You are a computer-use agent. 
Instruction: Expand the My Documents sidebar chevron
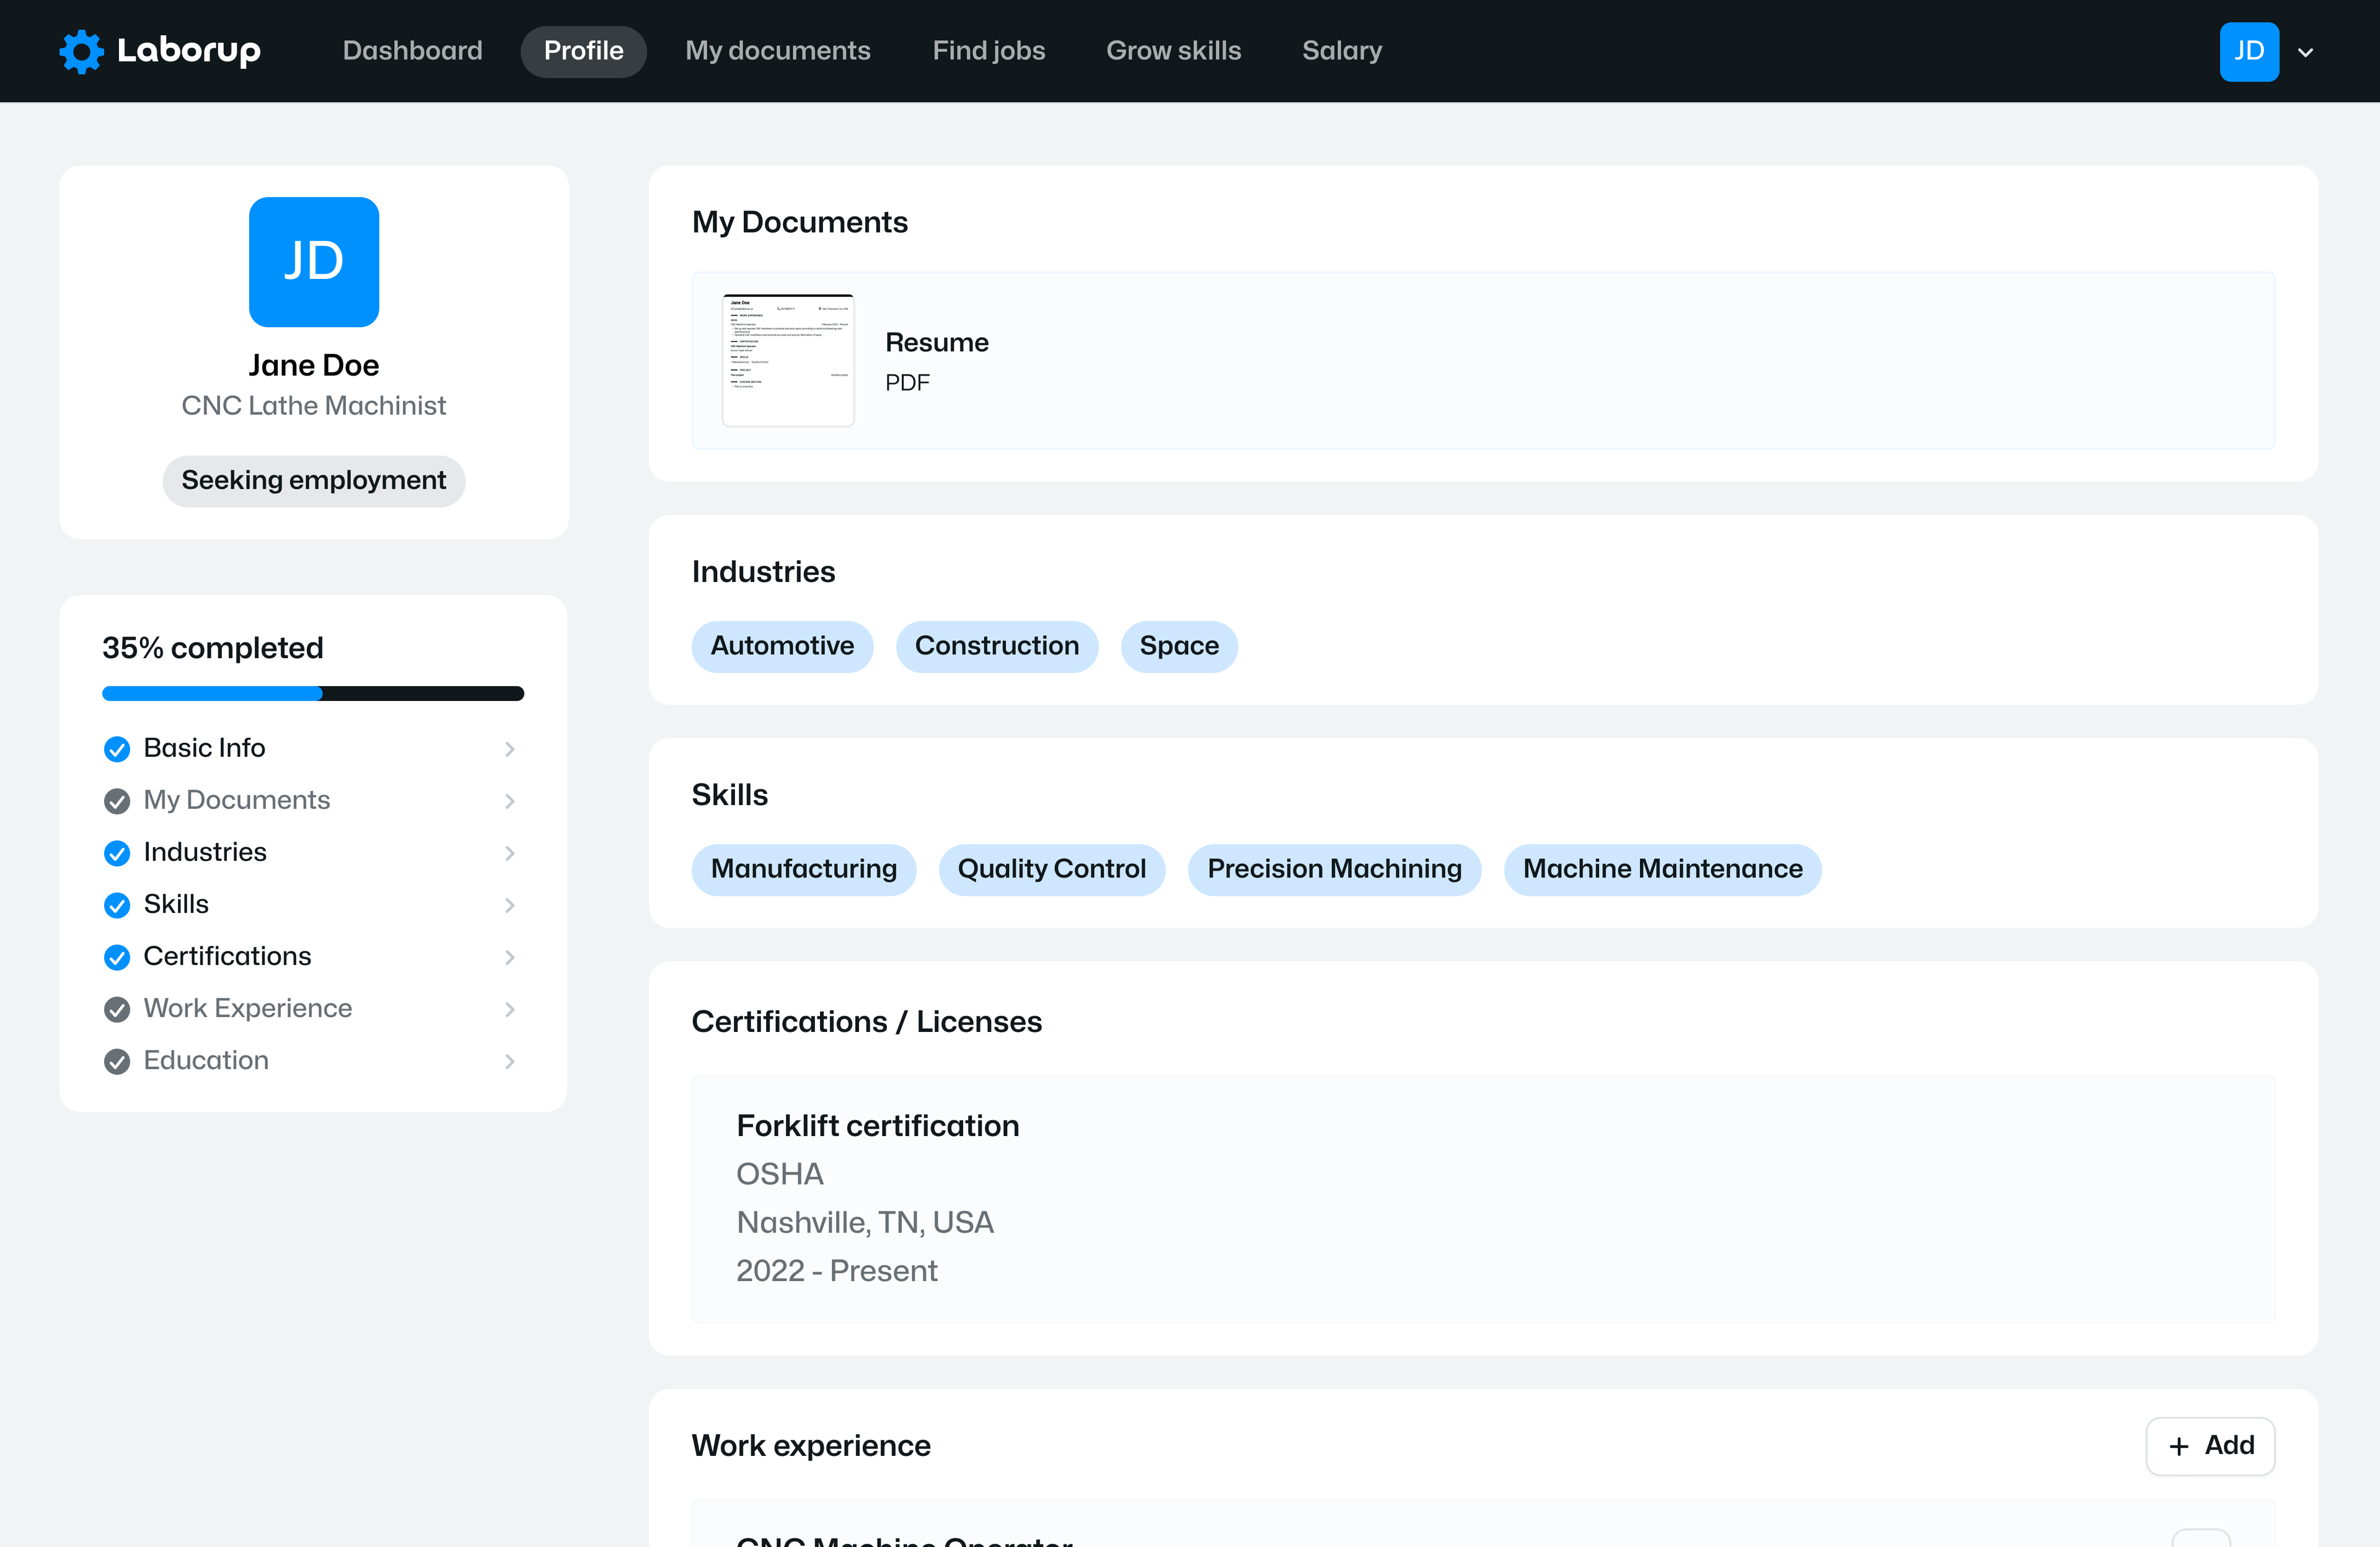[x=510, y=801]
